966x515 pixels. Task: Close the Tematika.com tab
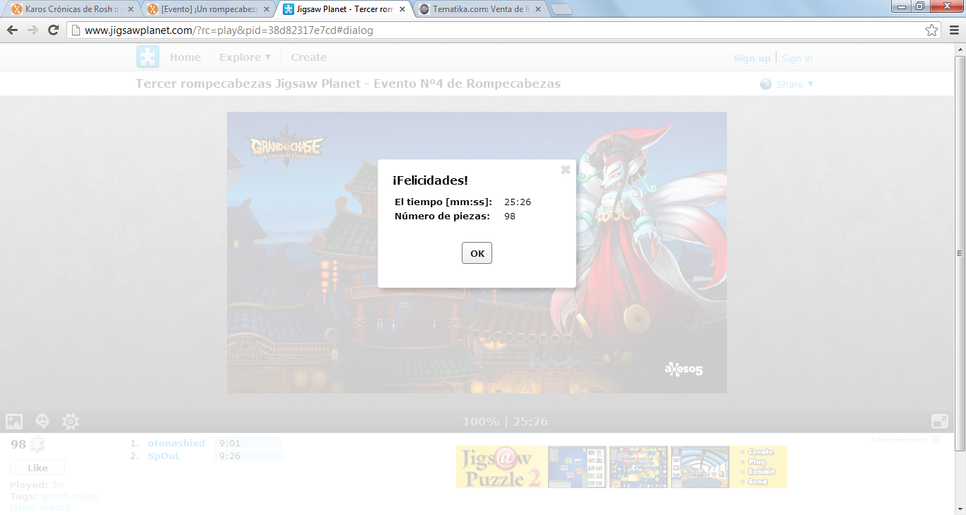click(538, 10)
